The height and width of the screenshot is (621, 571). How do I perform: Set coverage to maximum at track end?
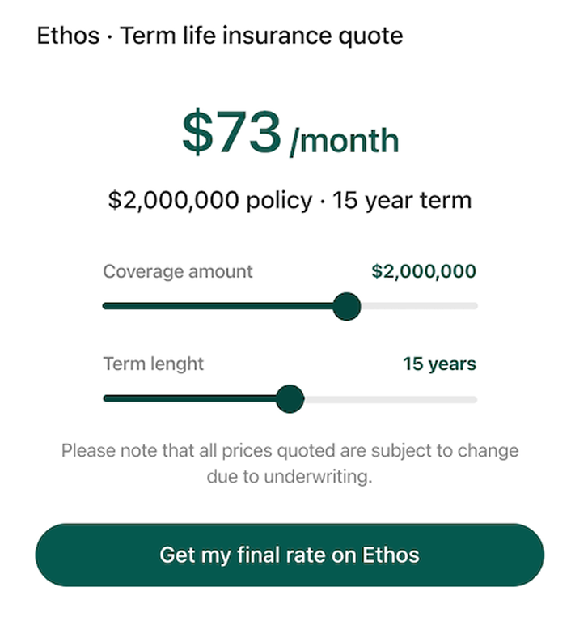[476, 306]
